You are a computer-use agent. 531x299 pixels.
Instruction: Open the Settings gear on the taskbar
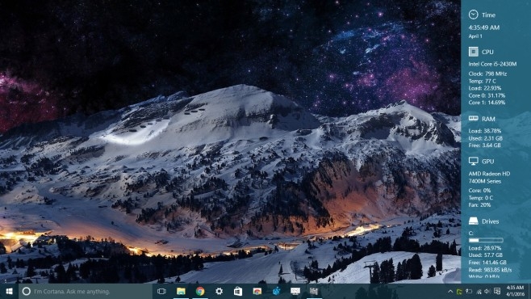(x=220, y=291)
